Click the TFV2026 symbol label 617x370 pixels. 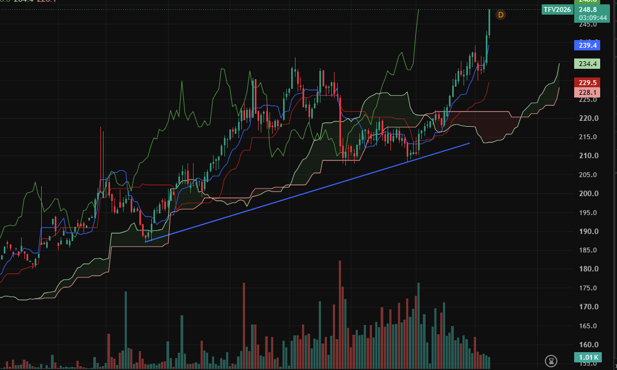[x=557, y=9]
